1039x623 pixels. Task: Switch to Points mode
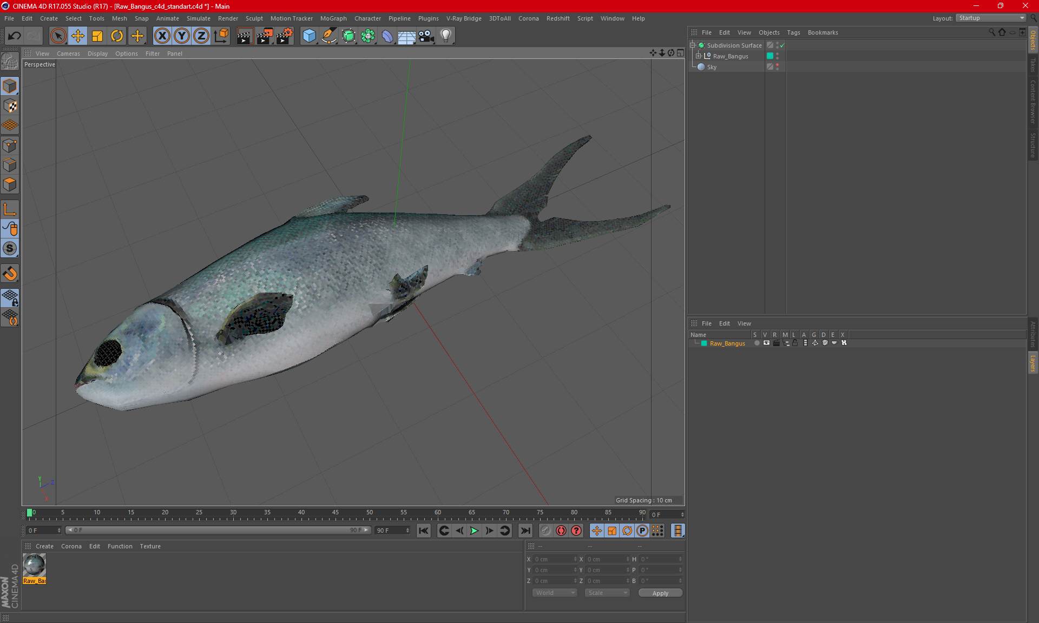(10, 145)
